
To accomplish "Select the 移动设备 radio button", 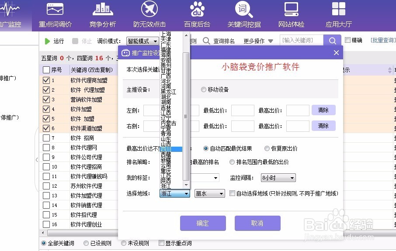I will point(204,89).
